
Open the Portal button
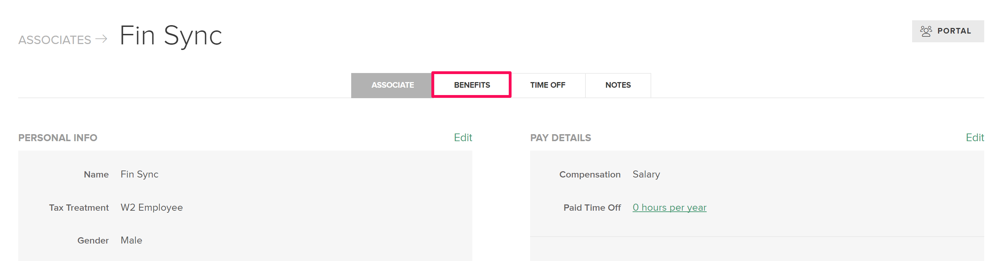[947, 31]
